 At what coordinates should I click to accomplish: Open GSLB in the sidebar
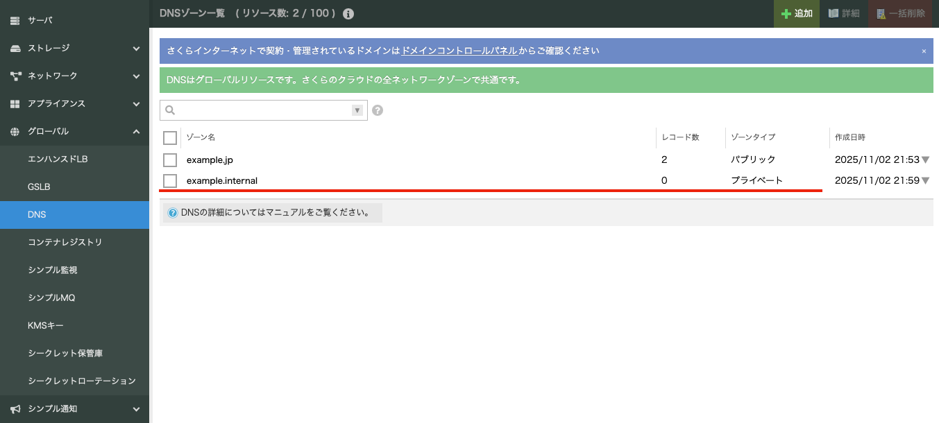click(39, 187)
